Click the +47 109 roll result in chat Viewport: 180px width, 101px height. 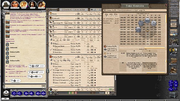[36, 72]
